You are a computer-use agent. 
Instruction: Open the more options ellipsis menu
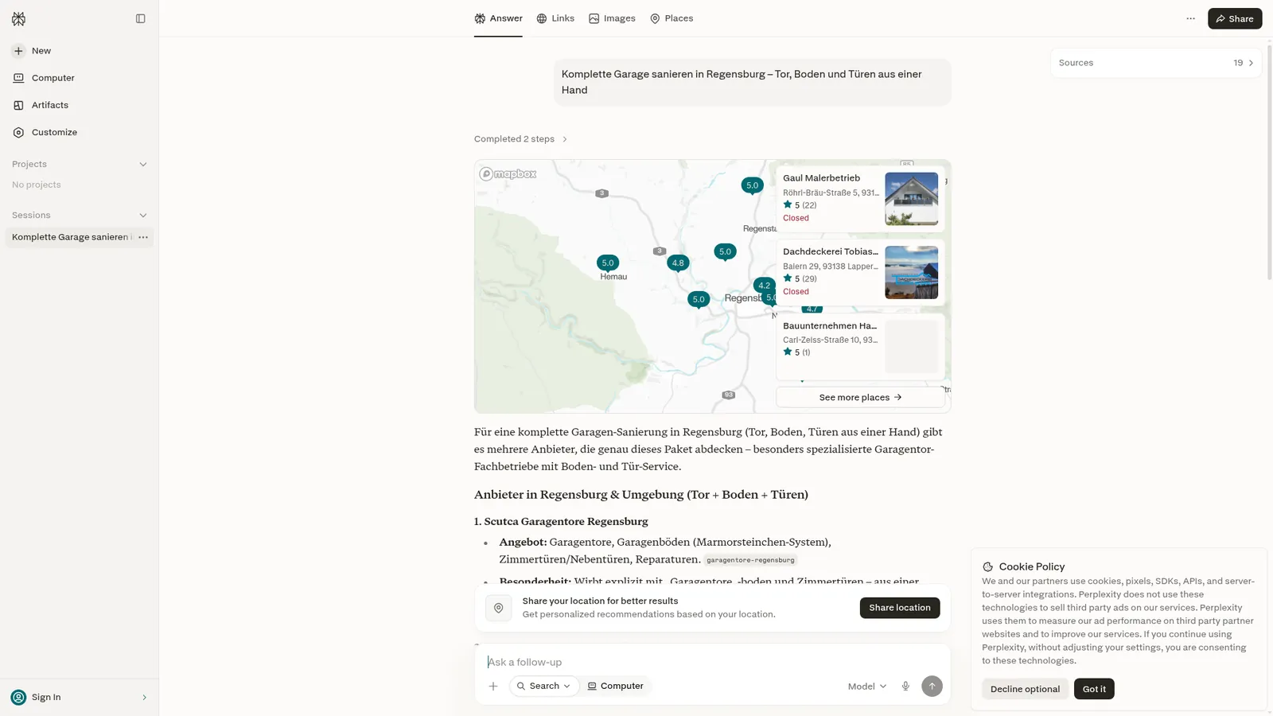pyautogui.click(x=1190, y=18)
